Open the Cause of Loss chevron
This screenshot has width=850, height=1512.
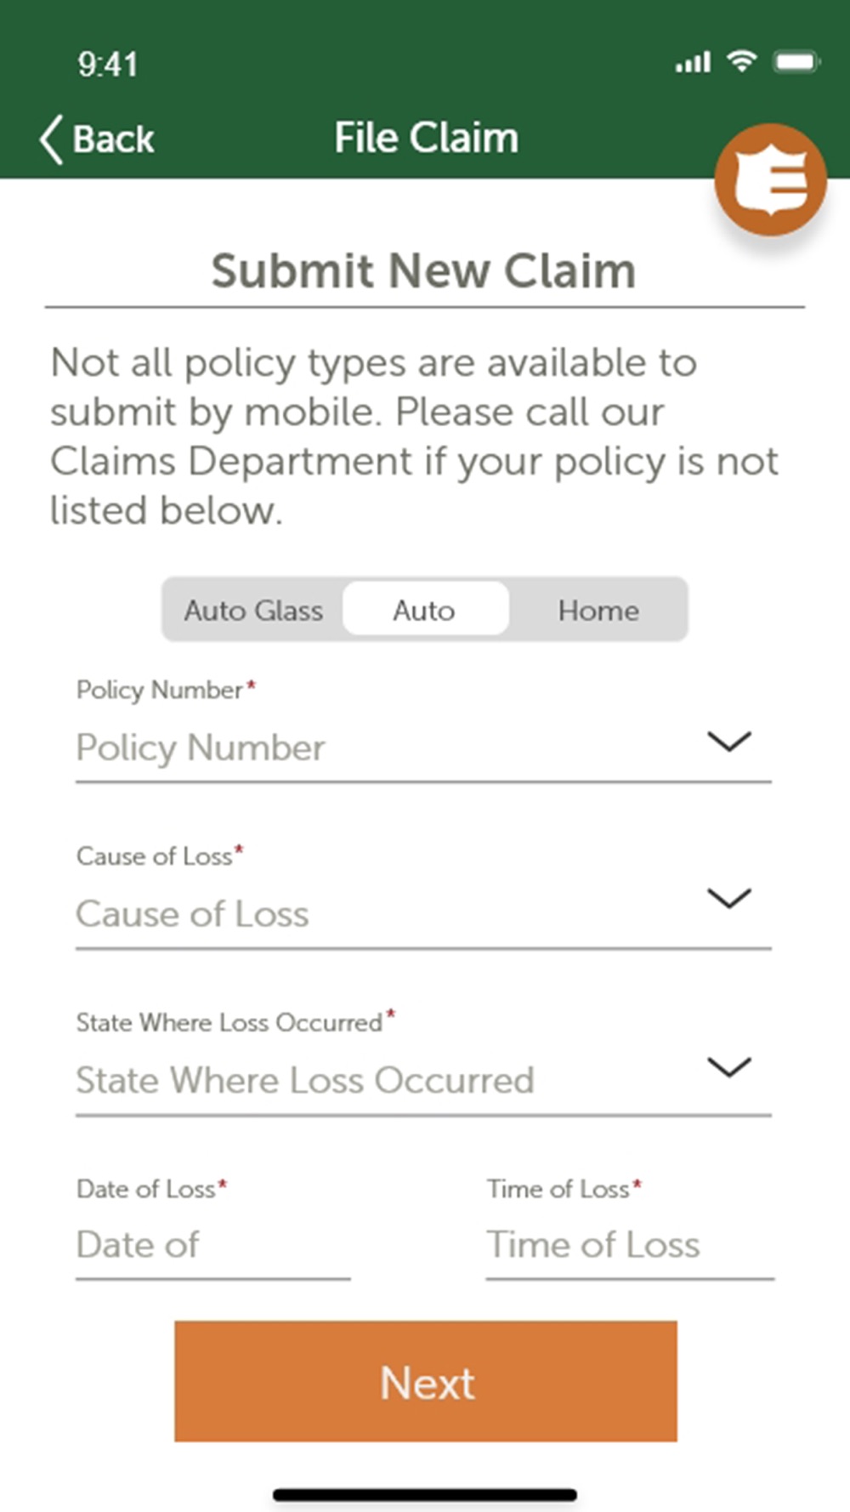pyautogui.click(x=728, y=898)
